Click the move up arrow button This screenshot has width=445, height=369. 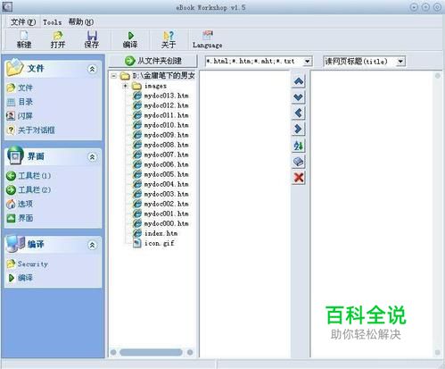(x=299, y=81)
